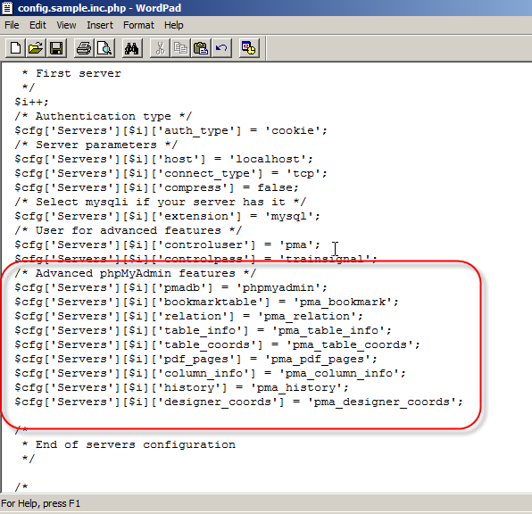Click the 'controluser' = 'pma' line

168,245
